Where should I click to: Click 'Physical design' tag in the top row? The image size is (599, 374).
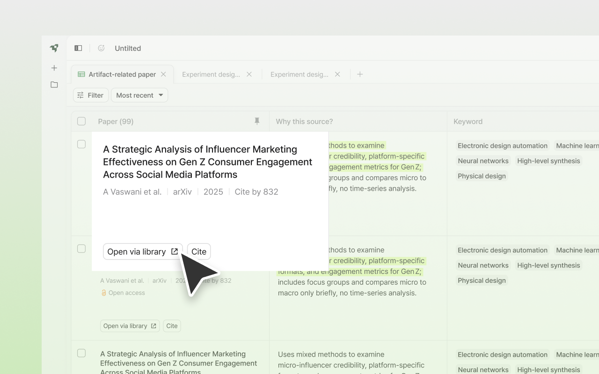tap(482, 176)
